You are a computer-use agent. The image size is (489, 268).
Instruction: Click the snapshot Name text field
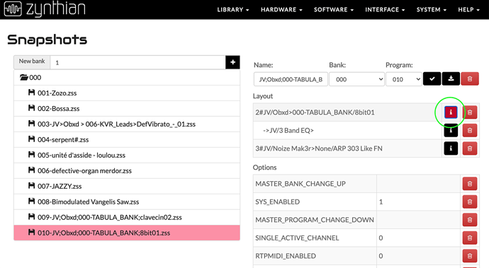[291, 79]
